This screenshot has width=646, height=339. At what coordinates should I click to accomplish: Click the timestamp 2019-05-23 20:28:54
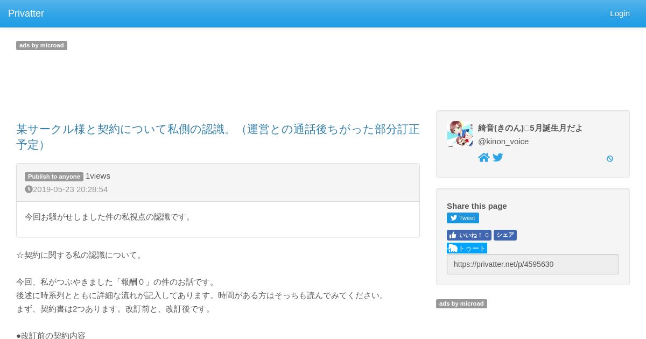[x=70, y=189]
